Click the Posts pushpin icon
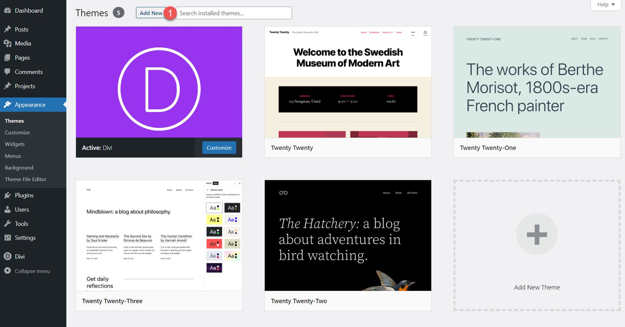The image size is (625, 327). (x=7, y=29)
